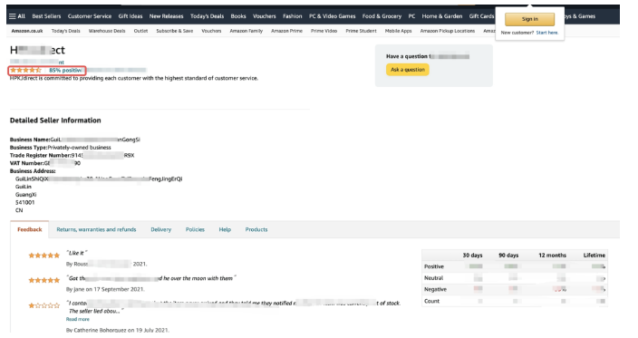Click the seller star rating icons
Screen dimensions: 638x338
pos(25,71)
